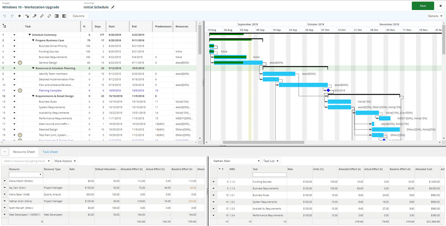Viewport: 446px width, 226px height.
Task: Undo the last change
Action: tap(5, 16)
